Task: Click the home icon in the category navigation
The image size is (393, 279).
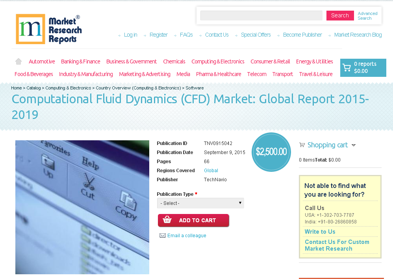Action: [x=18, y=61]
